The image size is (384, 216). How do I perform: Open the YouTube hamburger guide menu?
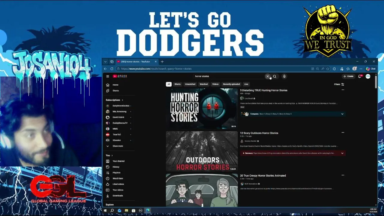tap(107, 76)
